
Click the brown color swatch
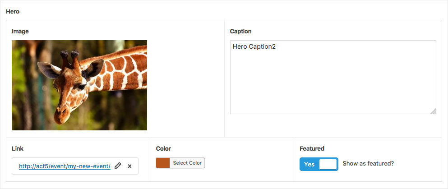pyautogui.click(x=163, y=163)
